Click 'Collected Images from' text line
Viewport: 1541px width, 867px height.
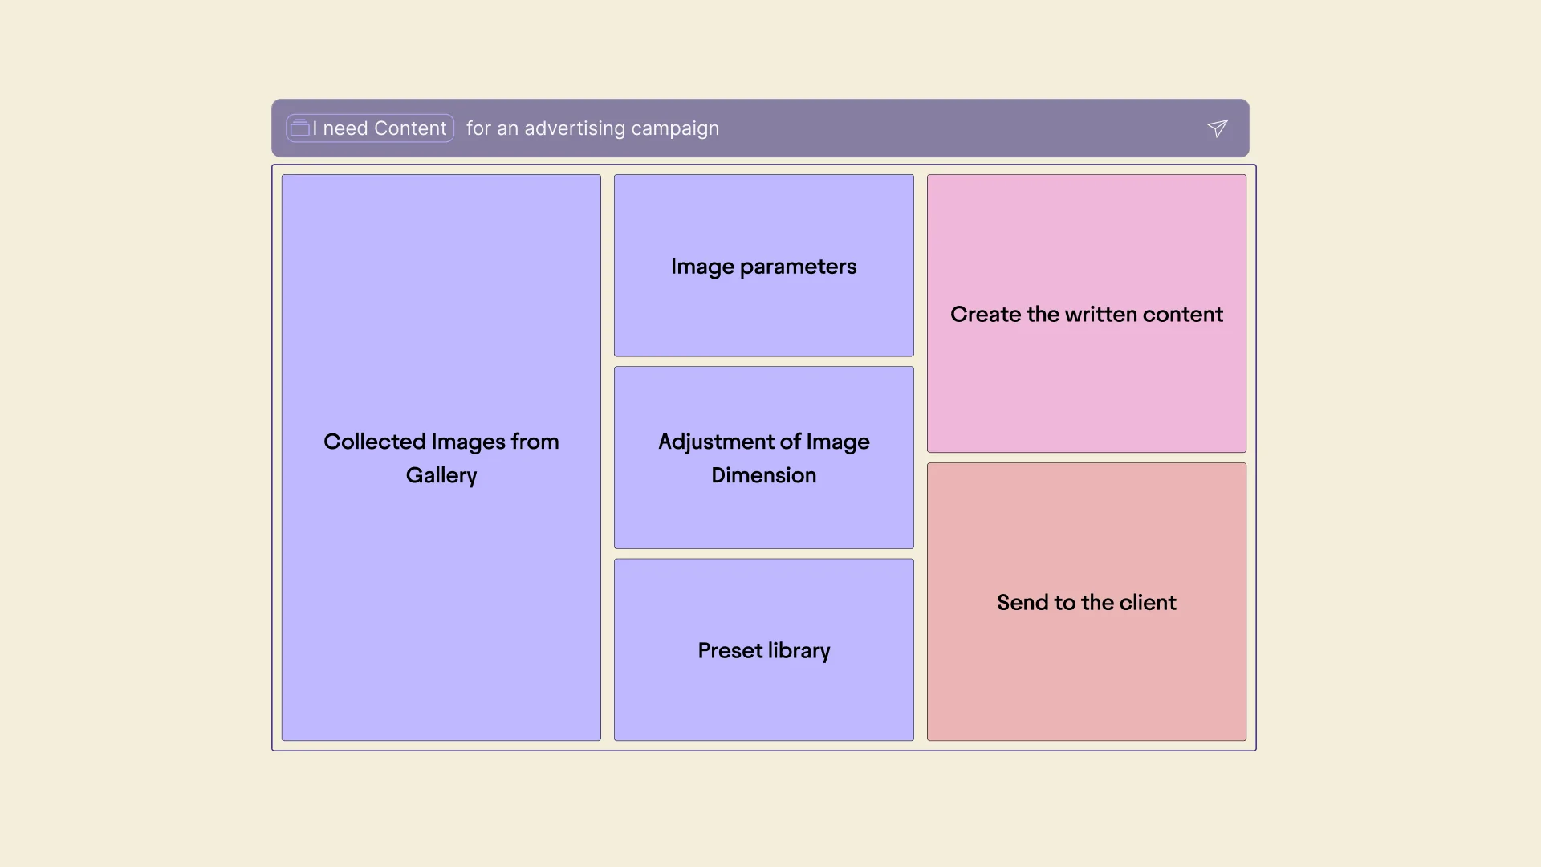point(441,442)
